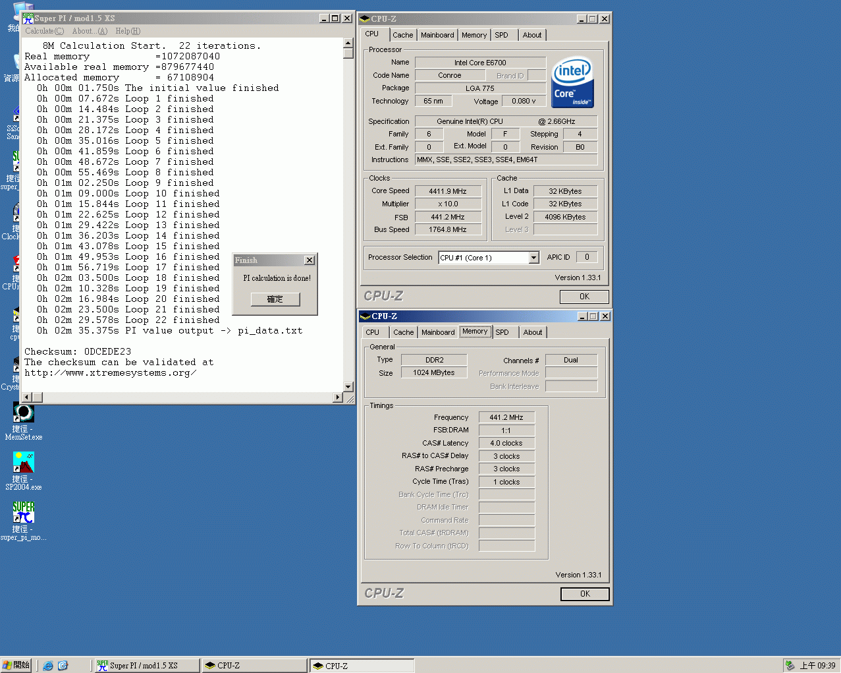Expand the Processor Selection dropdown
Screen dimensions: 841x673
tap(534, 258)
